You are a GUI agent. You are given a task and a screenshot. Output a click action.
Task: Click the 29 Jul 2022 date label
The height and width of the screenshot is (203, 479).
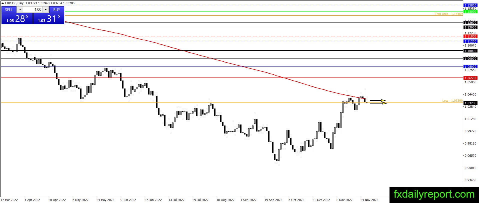click(200, 200)
